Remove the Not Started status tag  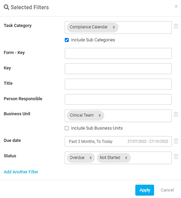click(x=126, y=158)
